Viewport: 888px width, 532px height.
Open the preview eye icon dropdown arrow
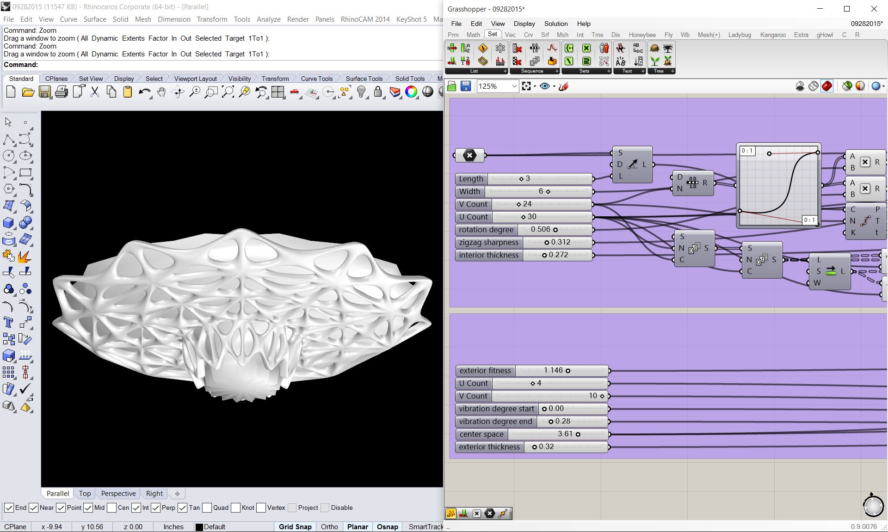[x=553, y=86]
